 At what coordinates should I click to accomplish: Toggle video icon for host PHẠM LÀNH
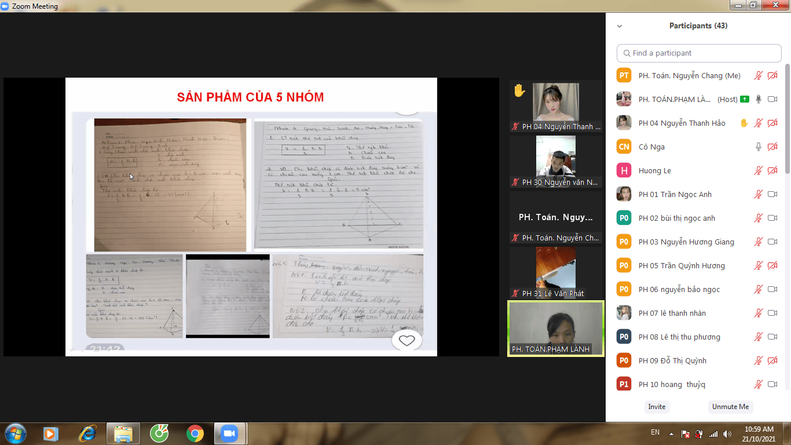point(772,100)
